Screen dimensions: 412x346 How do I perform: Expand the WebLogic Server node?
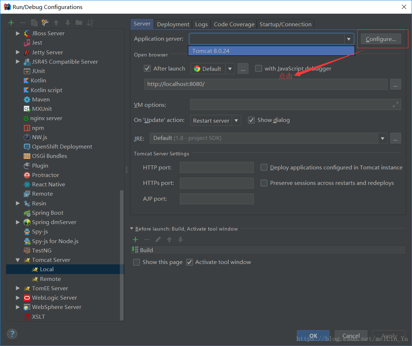point(18,298)
